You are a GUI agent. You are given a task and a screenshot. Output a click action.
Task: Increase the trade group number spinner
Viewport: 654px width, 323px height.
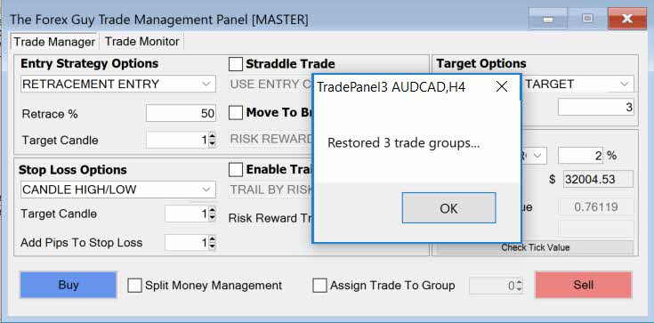coord(519,283)
